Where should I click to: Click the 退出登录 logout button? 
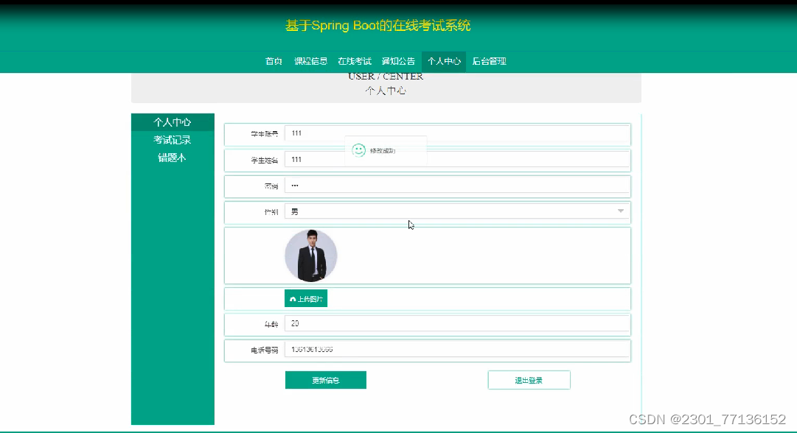pos(529,380)
